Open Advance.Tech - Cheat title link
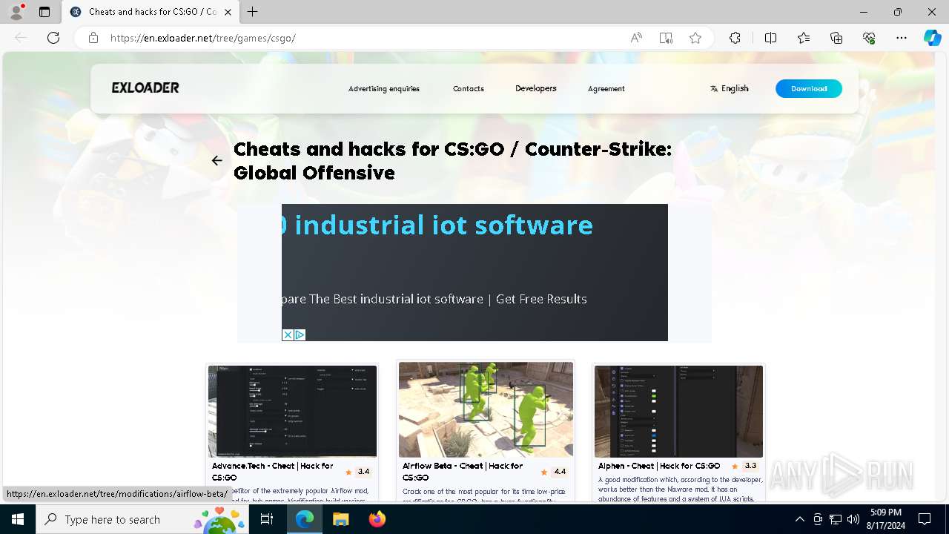The image size is (949, 534). (272, 472)
